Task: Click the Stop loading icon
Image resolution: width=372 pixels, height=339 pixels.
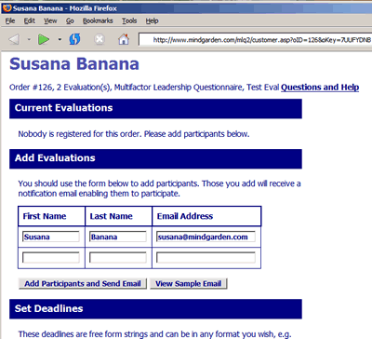Action: (100, 39)
